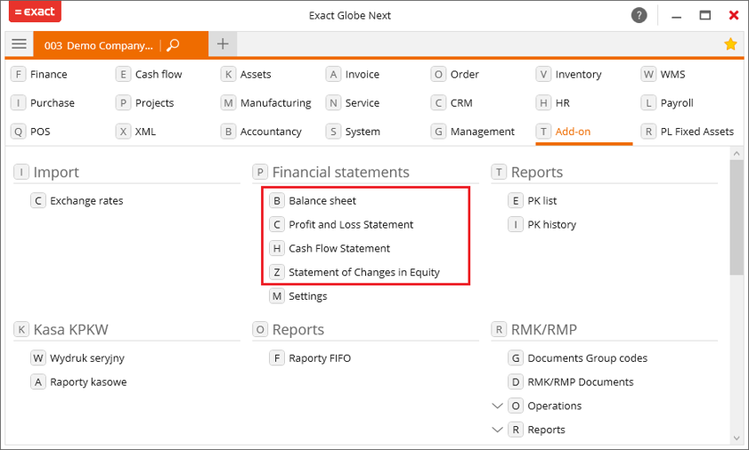Expand the Operations chevron in RMK/RMP
Viewport: 749px width, 450px height.
click(x=497, y=406)
